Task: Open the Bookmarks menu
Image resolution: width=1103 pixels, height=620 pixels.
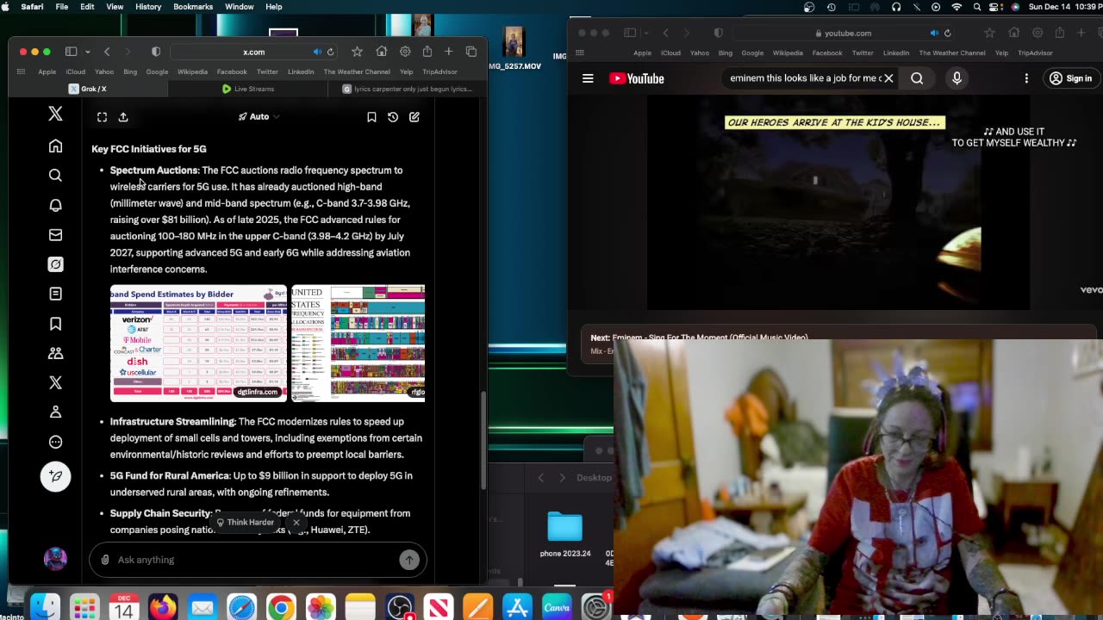Action: pos(193,7)
